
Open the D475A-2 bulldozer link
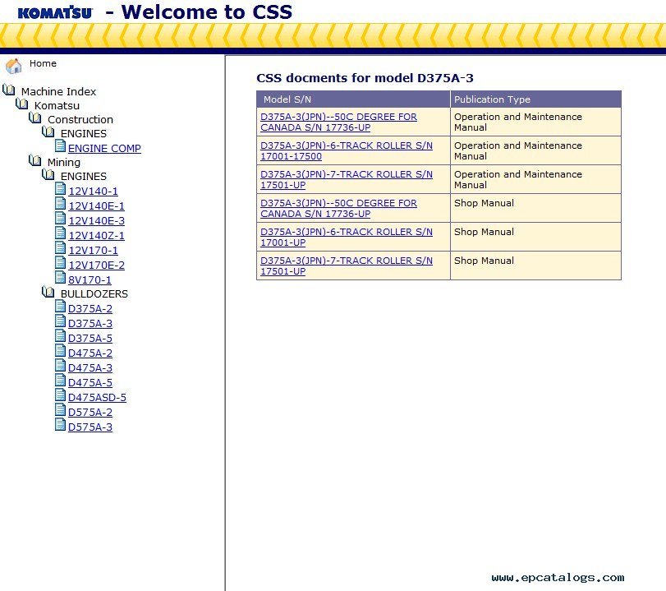(x=90, y=353)
